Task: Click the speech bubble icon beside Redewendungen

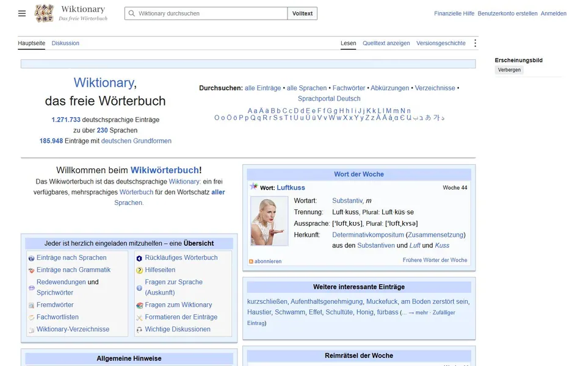Action: [x=31, y=288]
